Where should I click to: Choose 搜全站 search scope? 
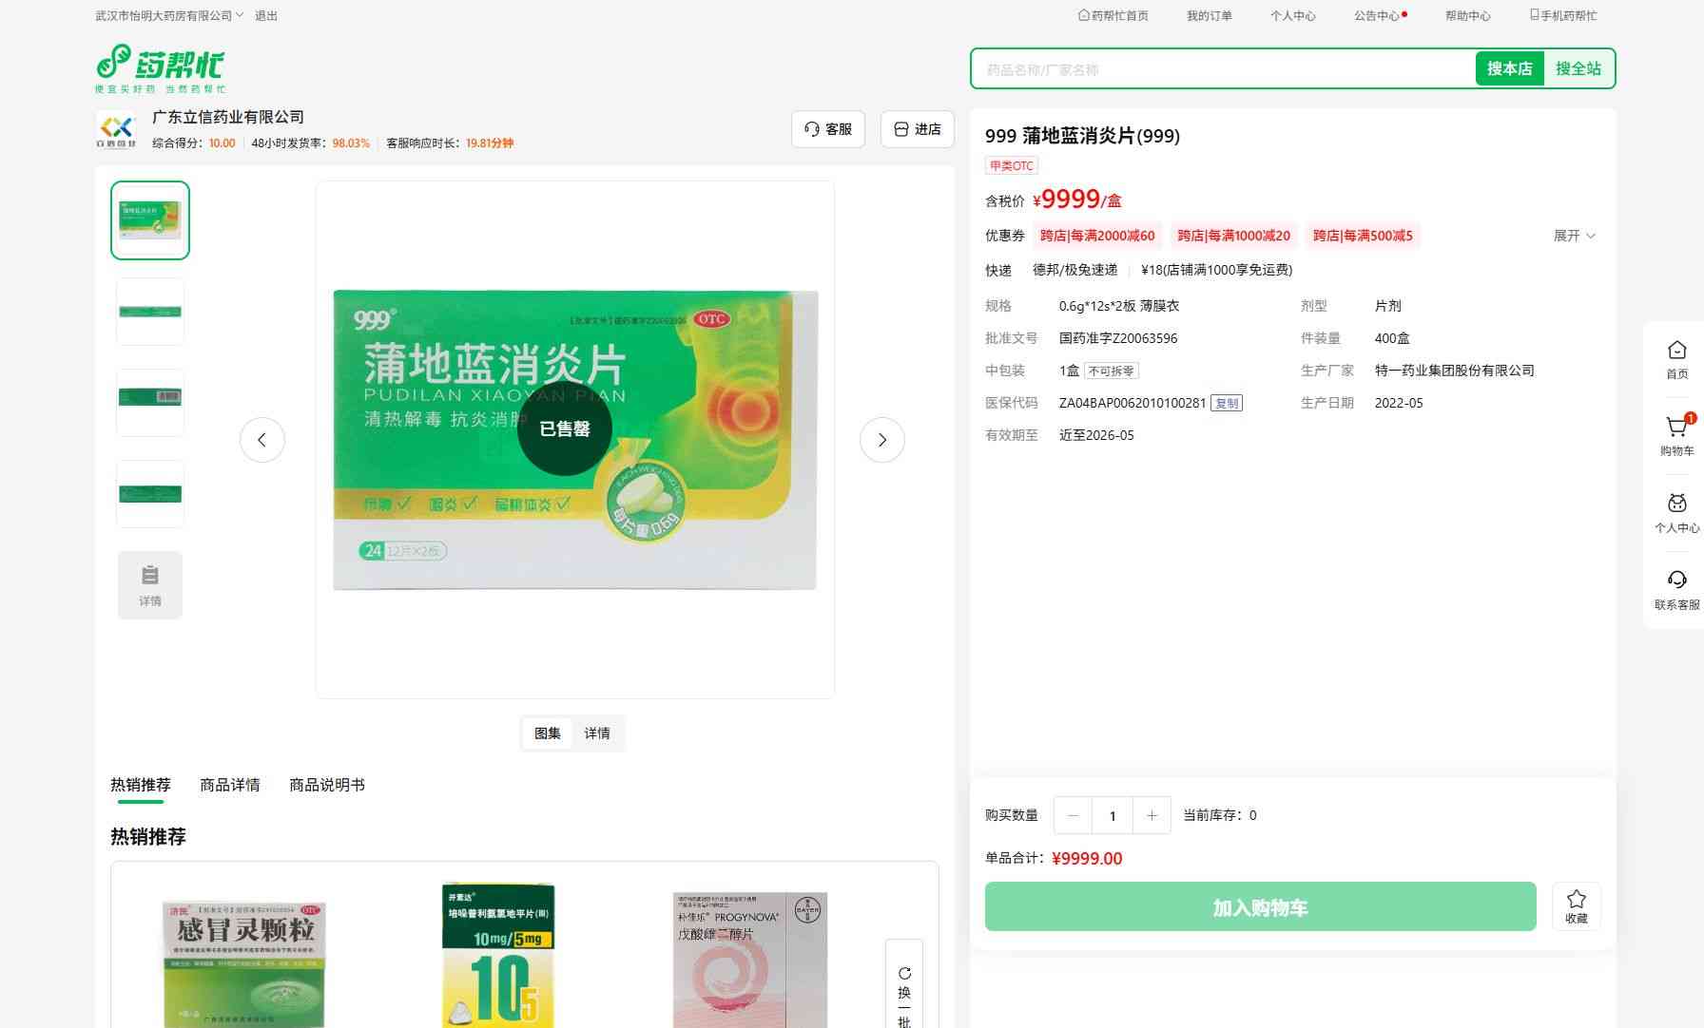[1578, 68]
